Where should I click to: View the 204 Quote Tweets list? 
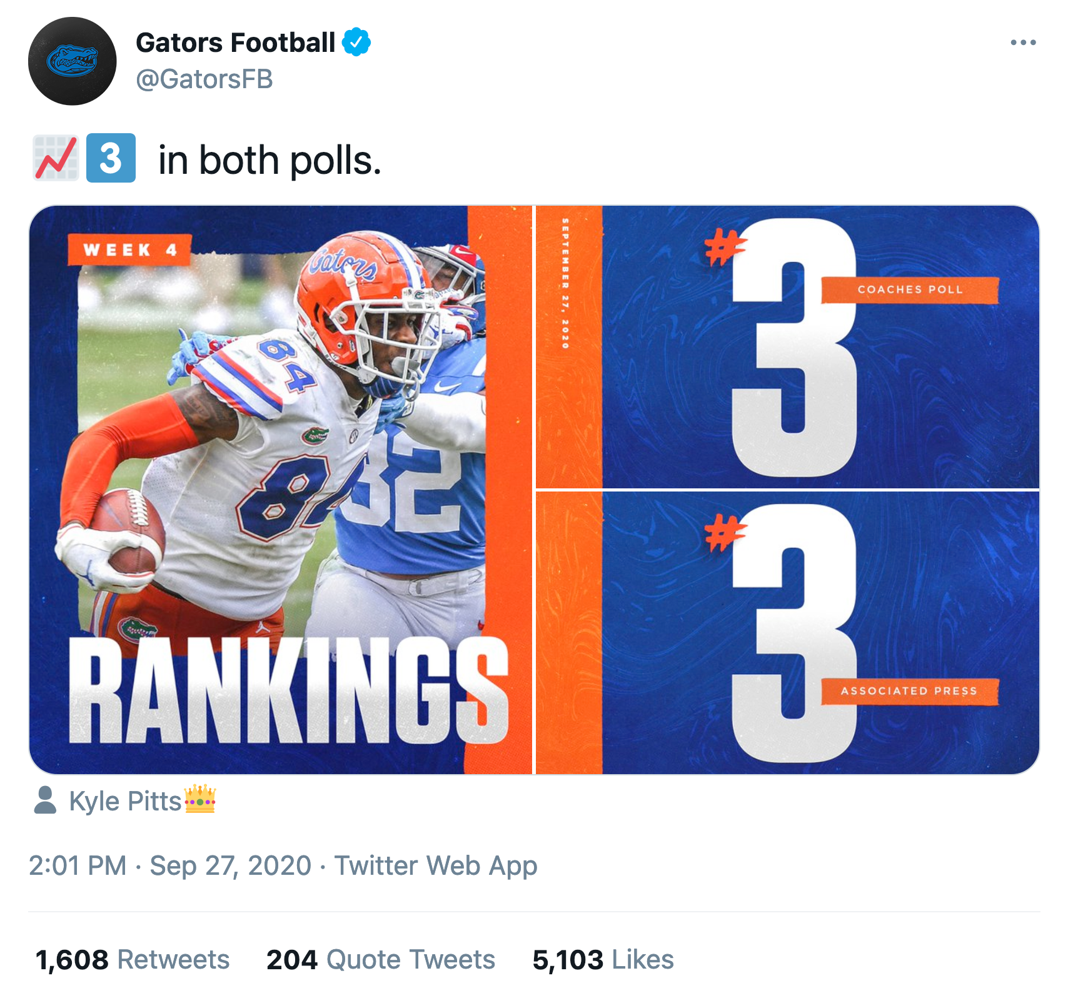point(381,959)
